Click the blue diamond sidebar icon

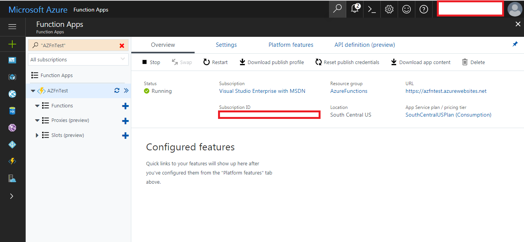[x=12, y=145]
